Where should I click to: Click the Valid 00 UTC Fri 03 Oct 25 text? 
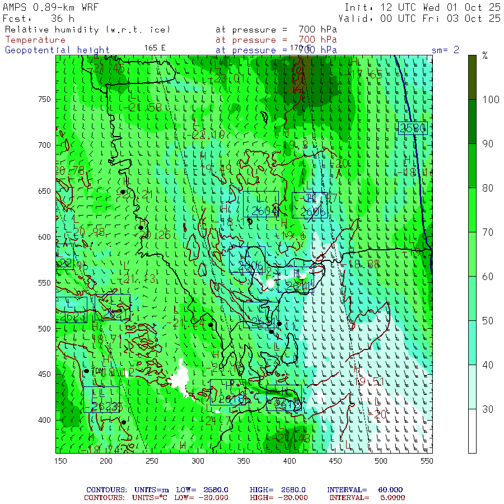click(x=422, y=18)
